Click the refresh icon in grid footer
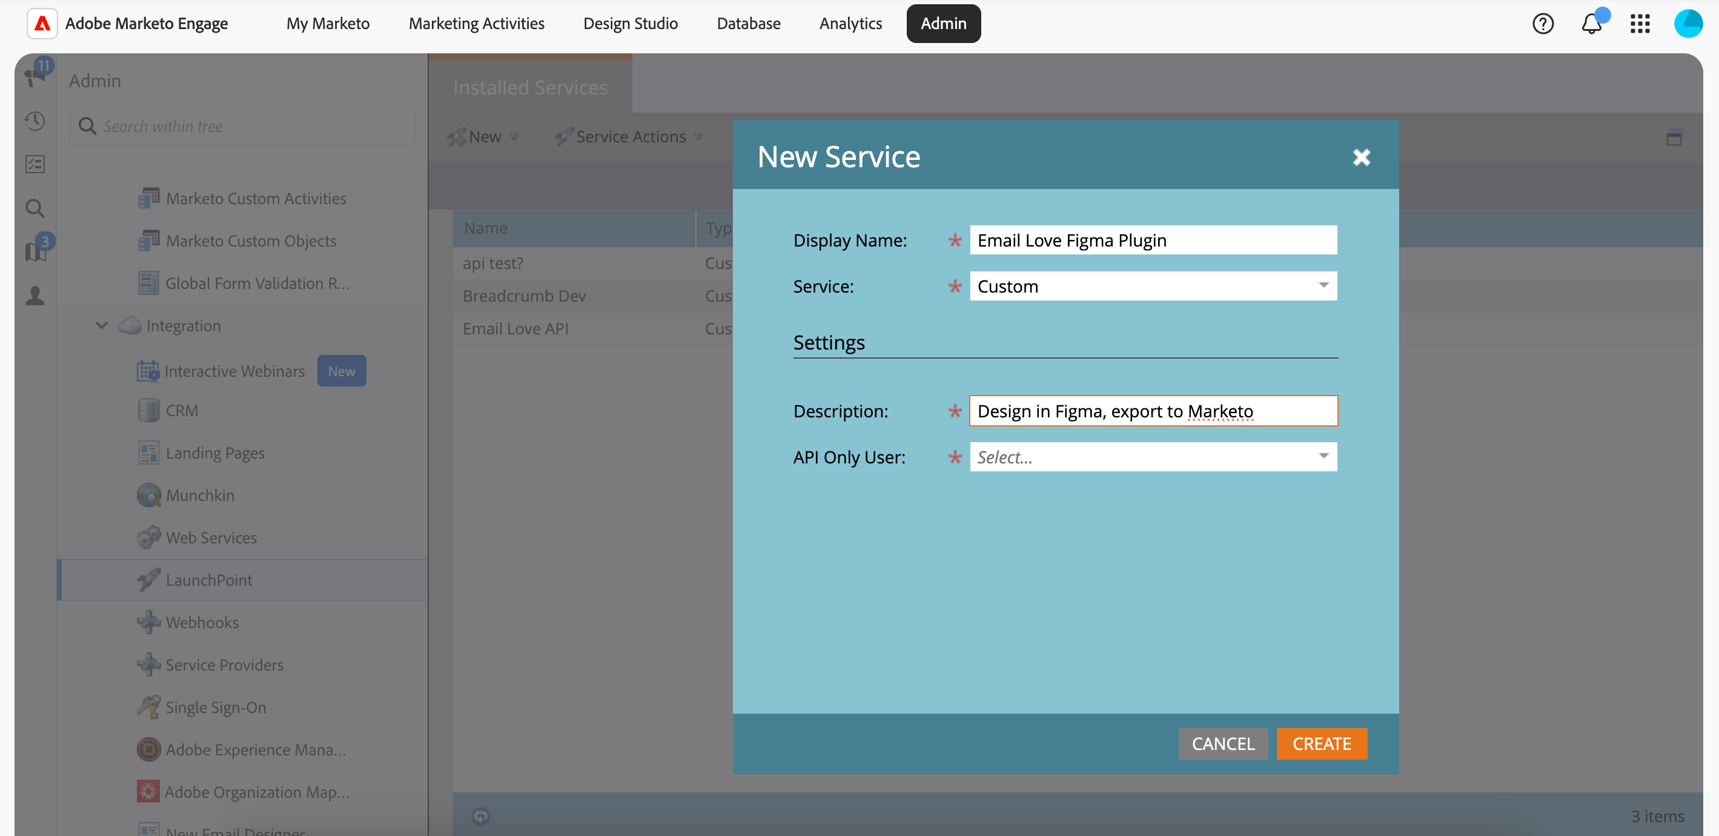The image size is (1719, 836). (480, 816)
